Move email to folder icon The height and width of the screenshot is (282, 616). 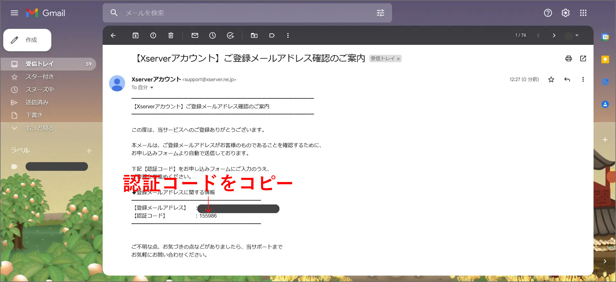(x=254, y=35)
